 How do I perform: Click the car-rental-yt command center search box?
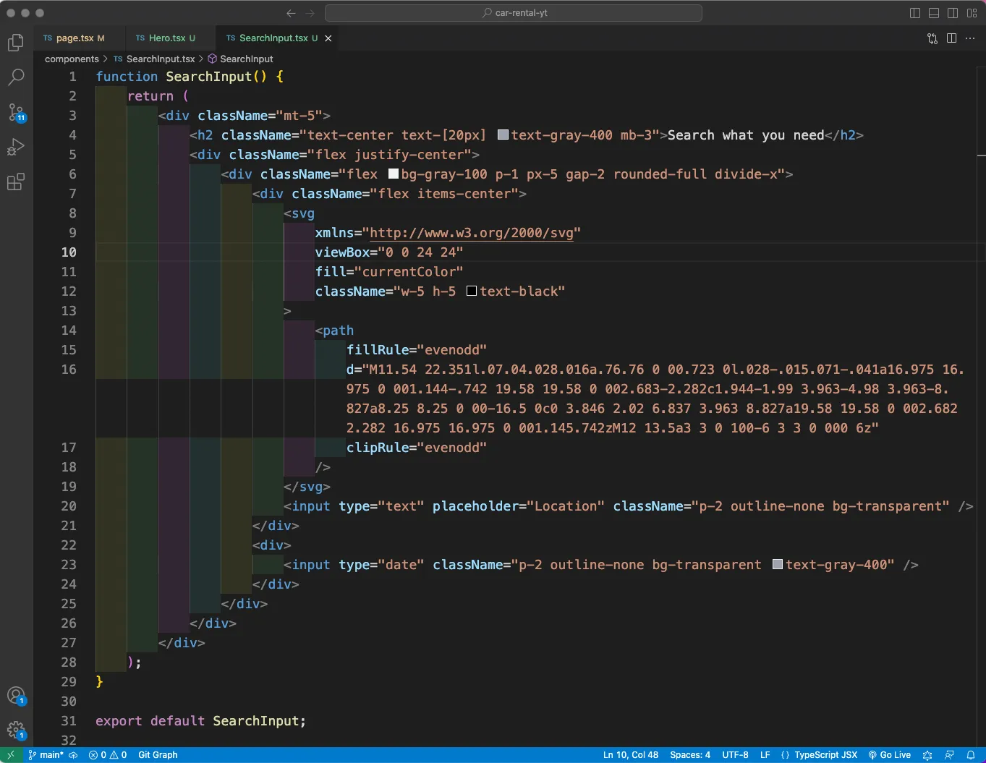(x=514, y=13)
